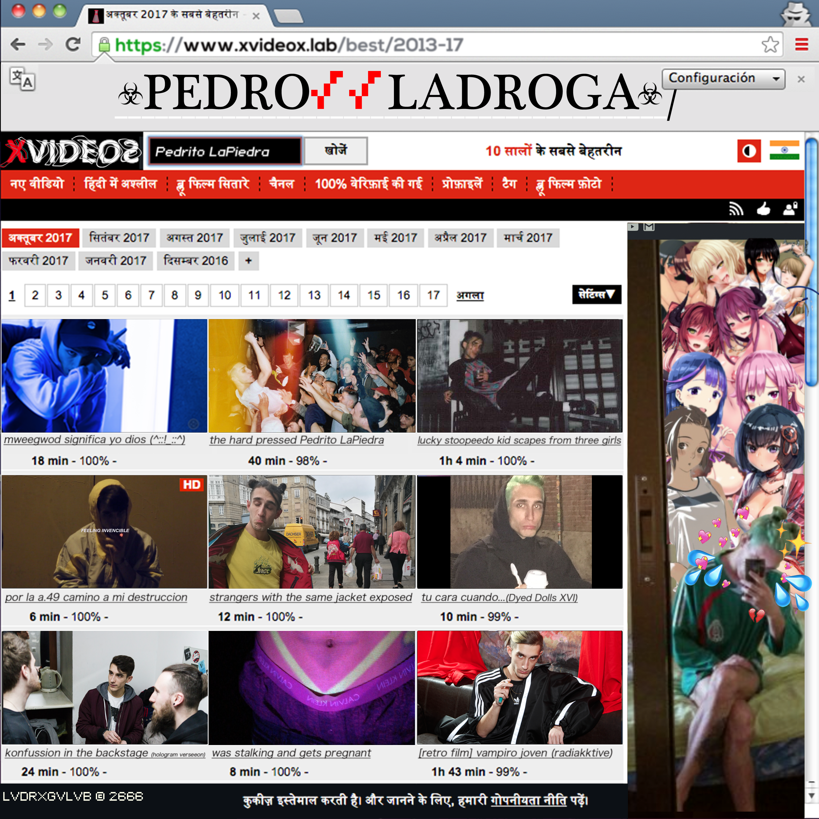Expand more months with the plus button

(248, 261)
